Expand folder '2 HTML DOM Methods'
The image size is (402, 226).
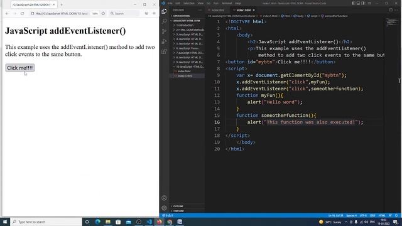[189, 30]
